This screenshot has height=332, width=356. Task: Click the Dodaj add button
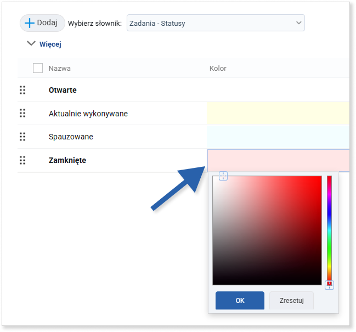[x=42, y=23]
